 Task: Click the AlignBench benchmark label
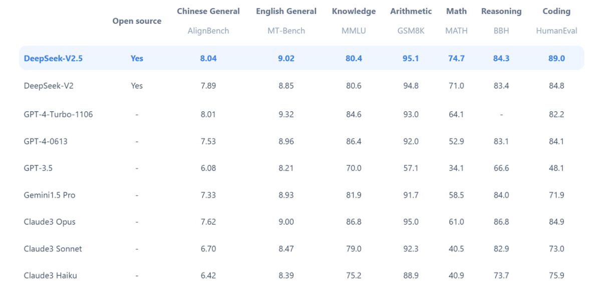(208, 31)
